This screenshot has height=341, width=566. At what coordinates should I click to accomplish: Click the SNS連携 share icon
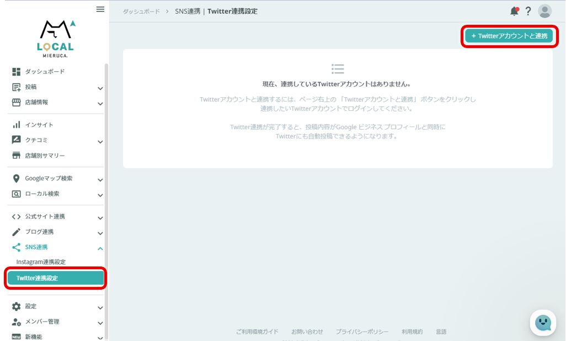click(x=16, y=247)
